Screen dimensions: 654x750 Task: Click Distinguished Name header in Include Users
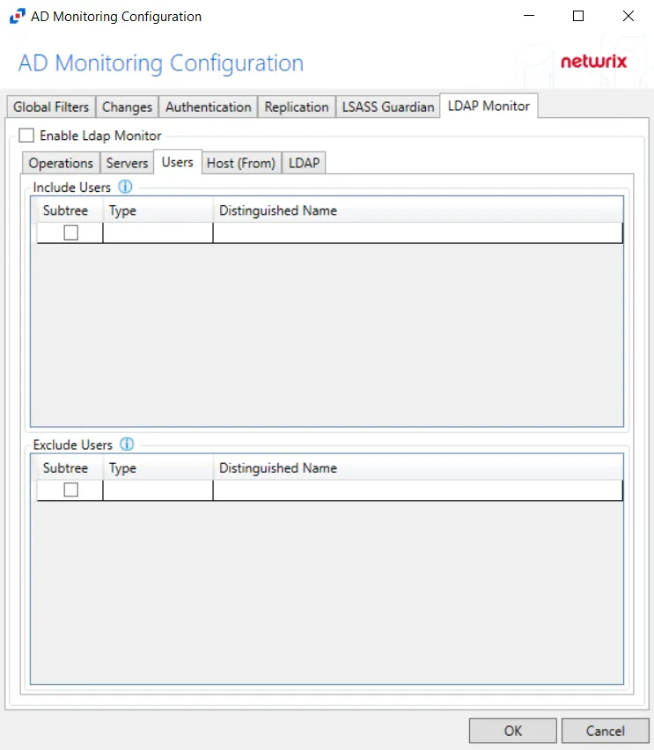pyautogui.click(x=417, y=210)
